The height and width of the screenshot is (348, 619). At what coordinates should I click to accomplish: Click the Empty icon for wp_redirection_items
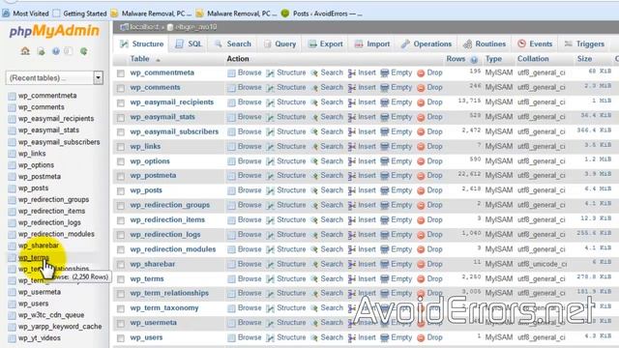click(x=385, y=220)
